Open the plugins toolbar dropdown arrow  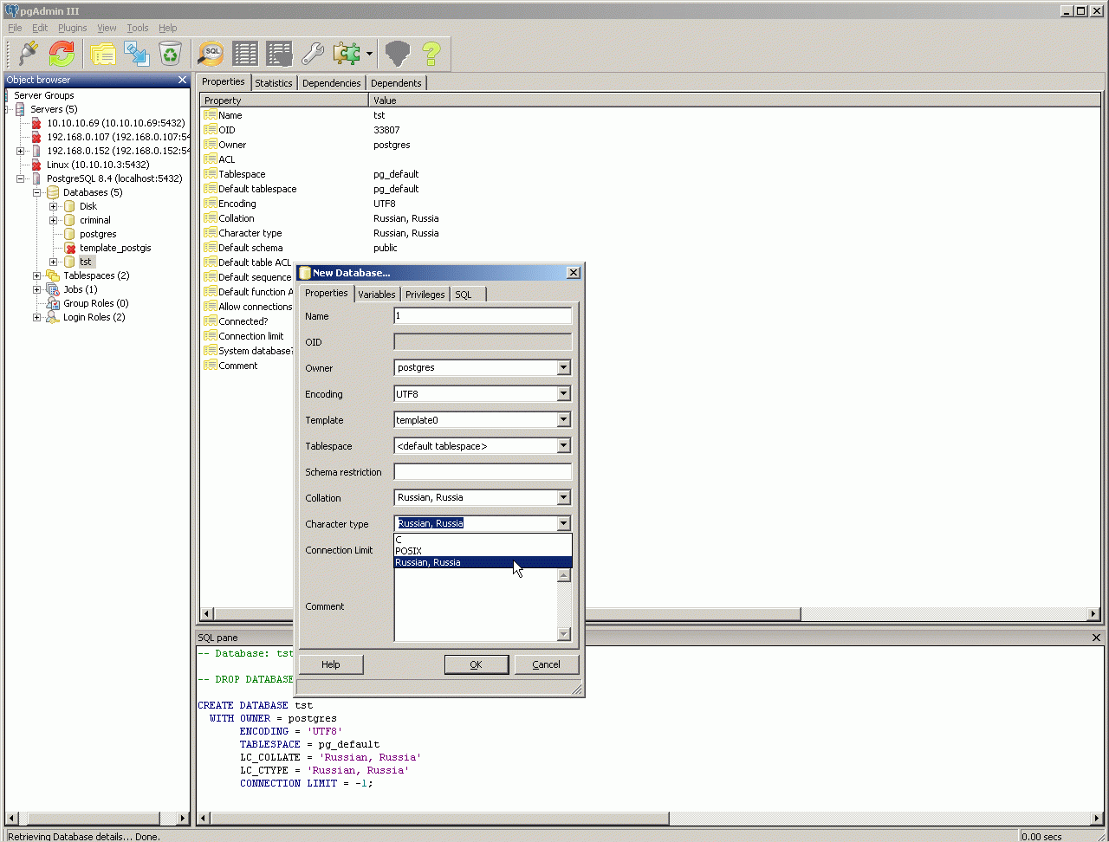point(369,54)
